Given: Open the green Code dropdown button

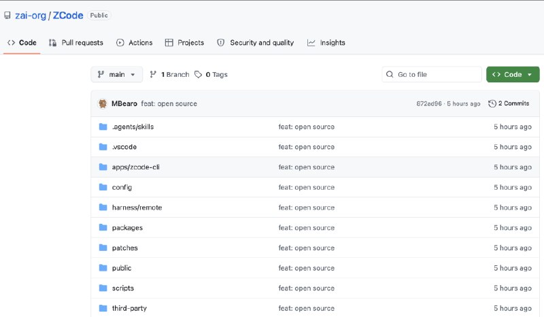Looking at the screenshot, I should click(513, 74).
